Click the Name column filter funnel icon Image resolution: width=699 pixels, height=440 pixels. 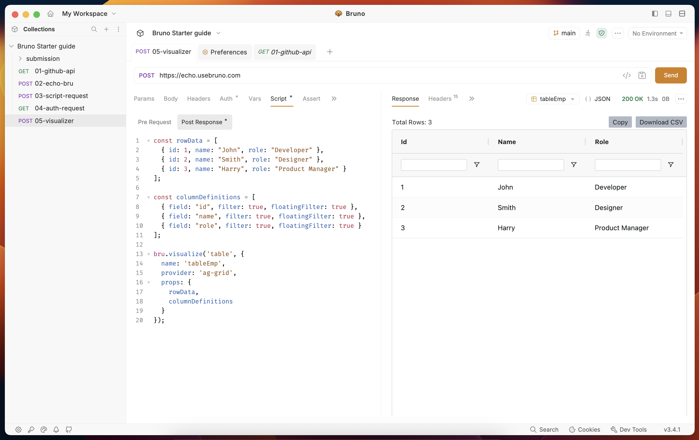[574, 165]
